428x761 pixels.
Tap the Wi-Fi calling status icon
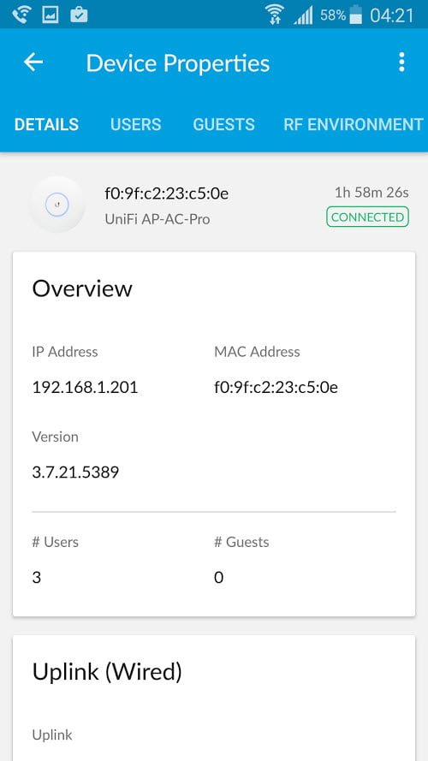pyautogui.click(x=21, y=15)
